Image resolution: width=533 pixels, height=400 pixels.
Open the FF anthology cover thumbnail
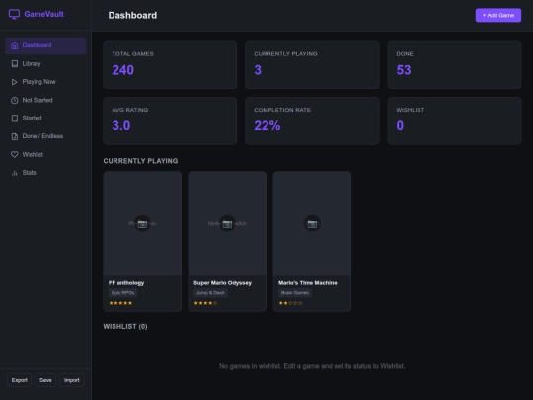click(x=142, y=223)
